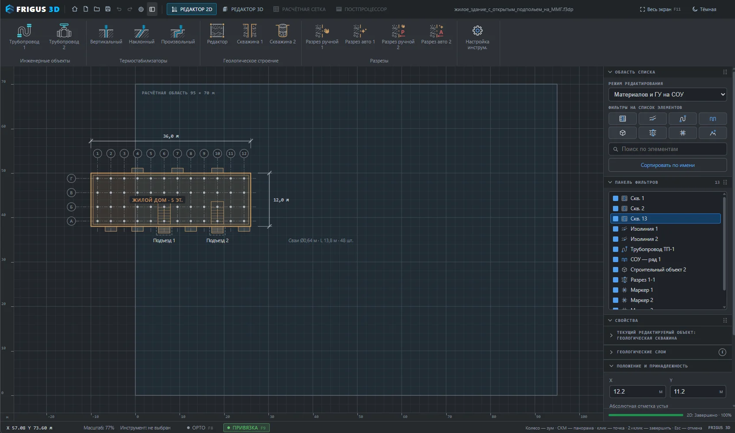Save the project with the floppy icon

click(108, 9)
